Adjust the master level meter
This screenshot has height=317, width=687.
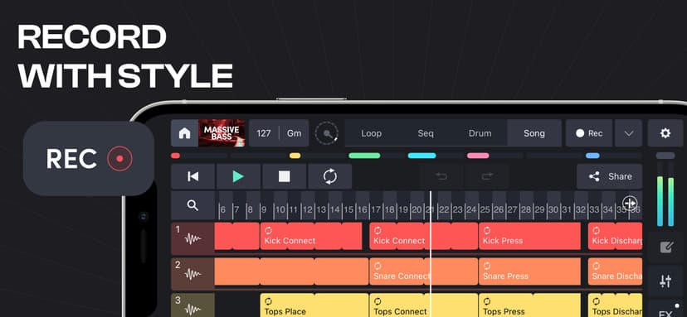pos(665,195)
